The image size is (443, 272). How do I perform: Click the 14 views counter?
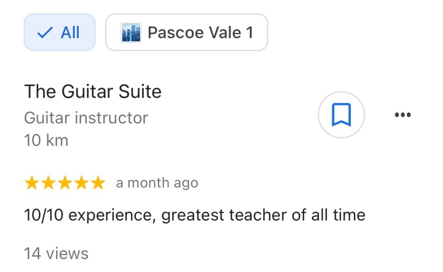56,253
